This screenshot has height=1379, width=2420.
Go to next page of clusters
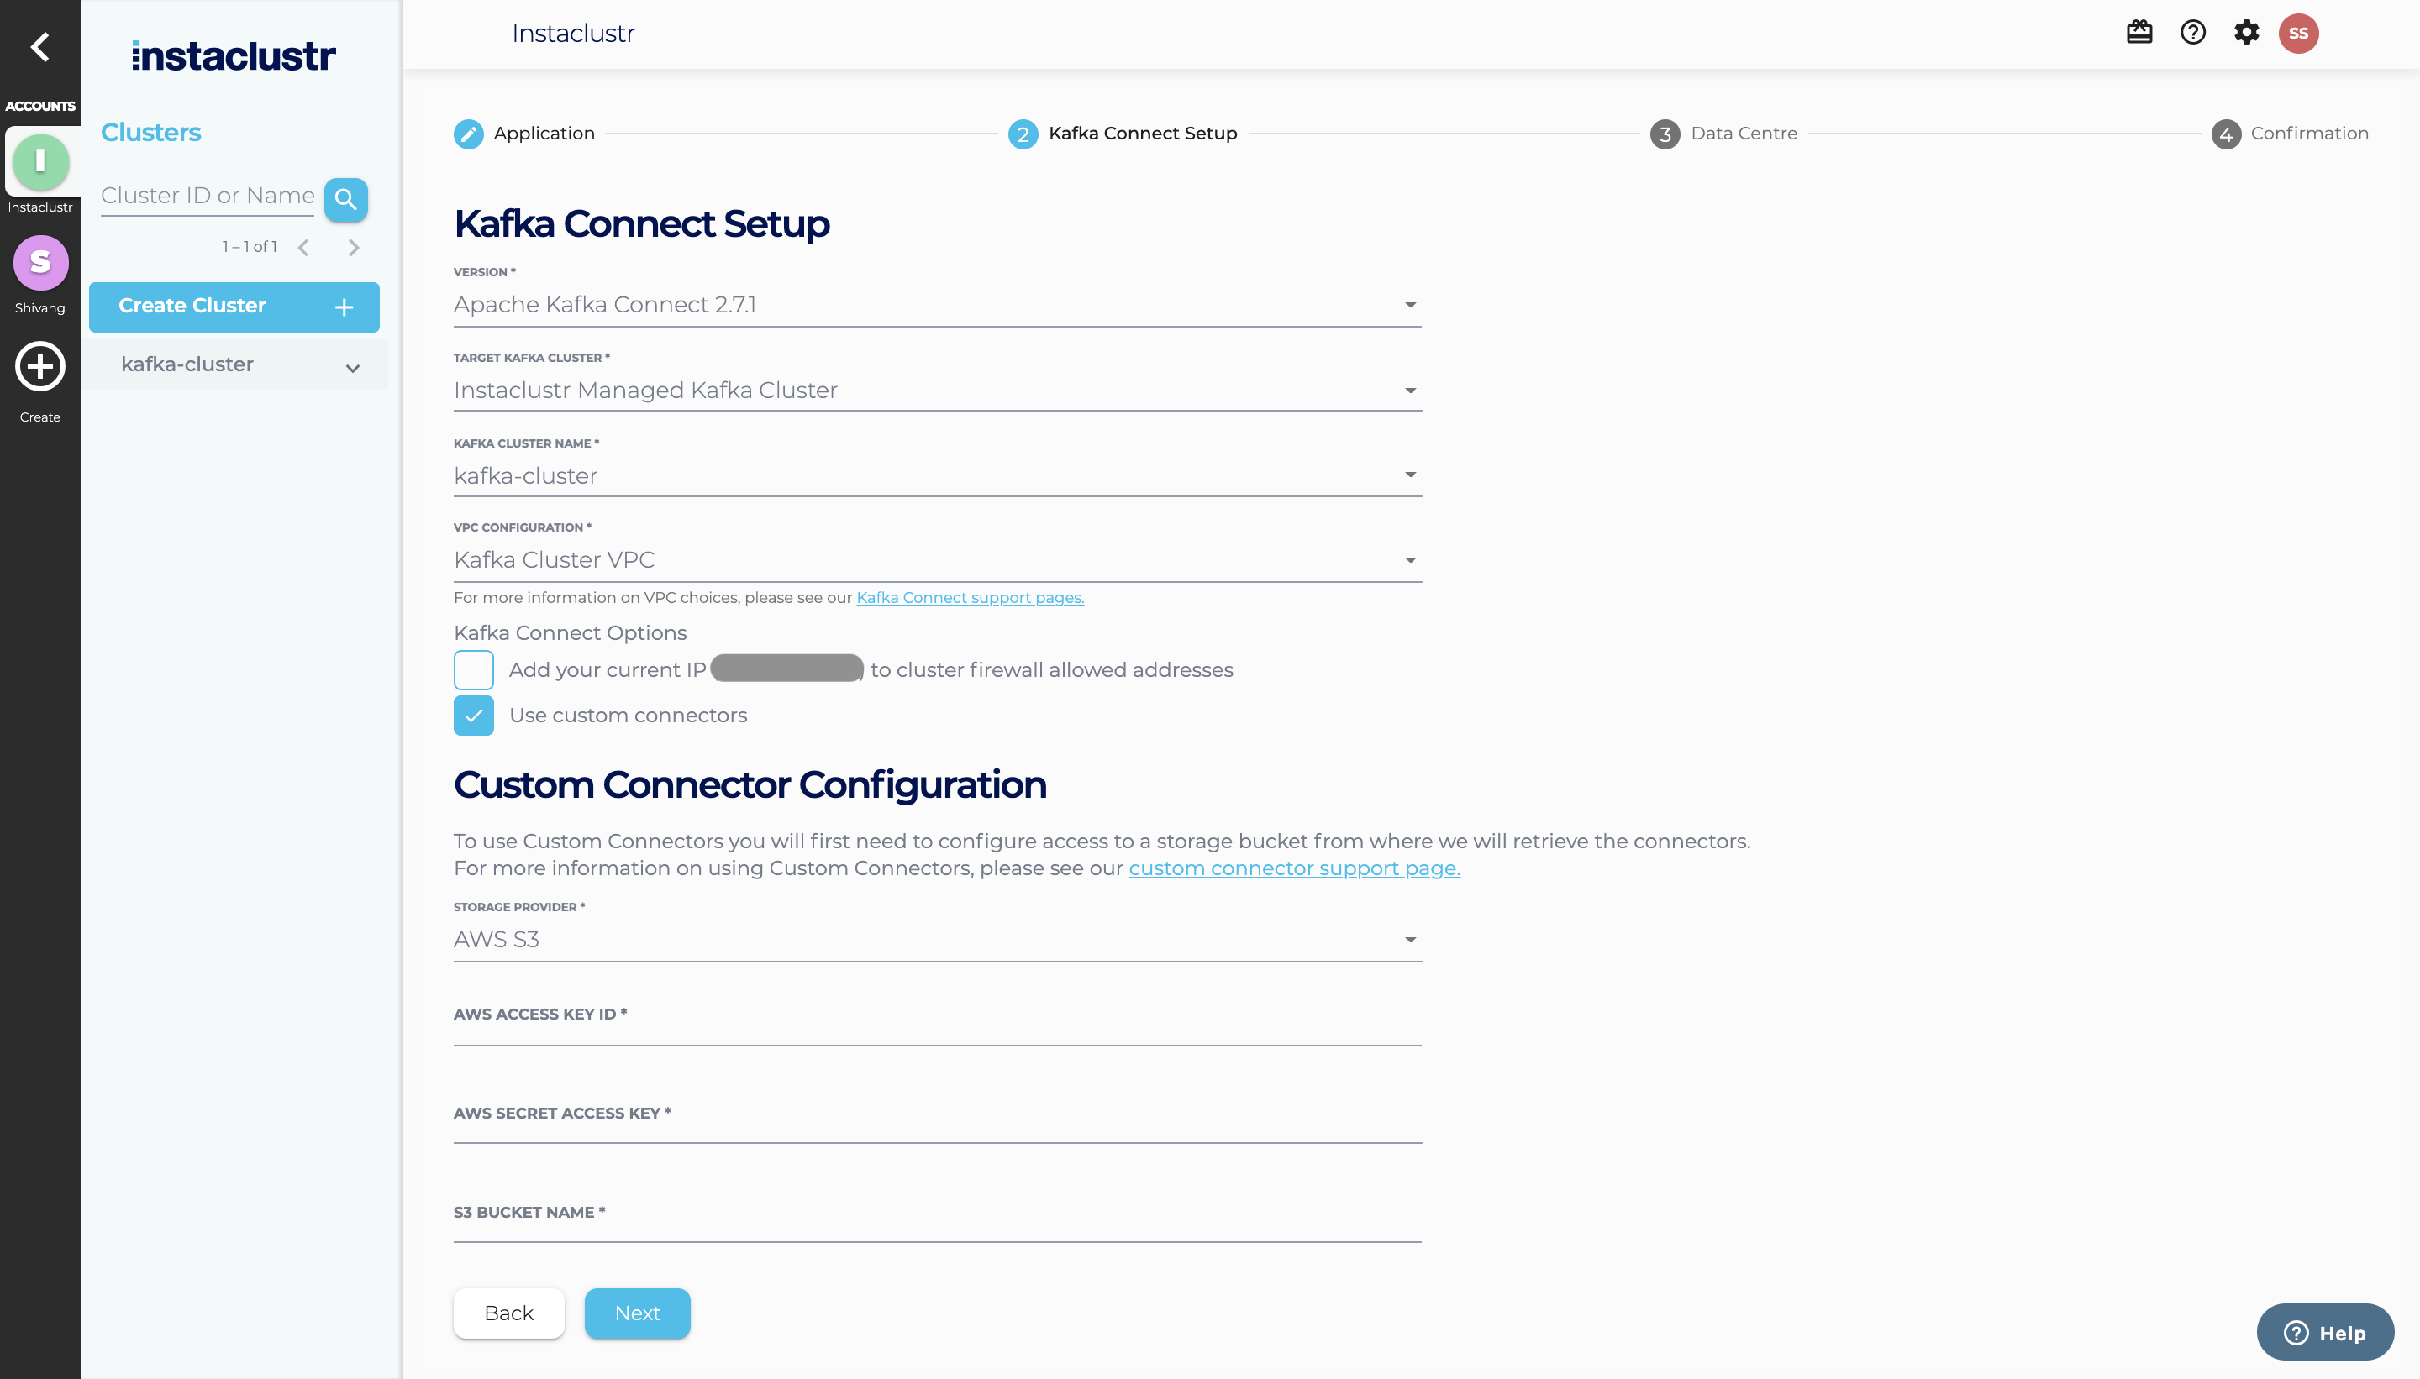[354, 247]
